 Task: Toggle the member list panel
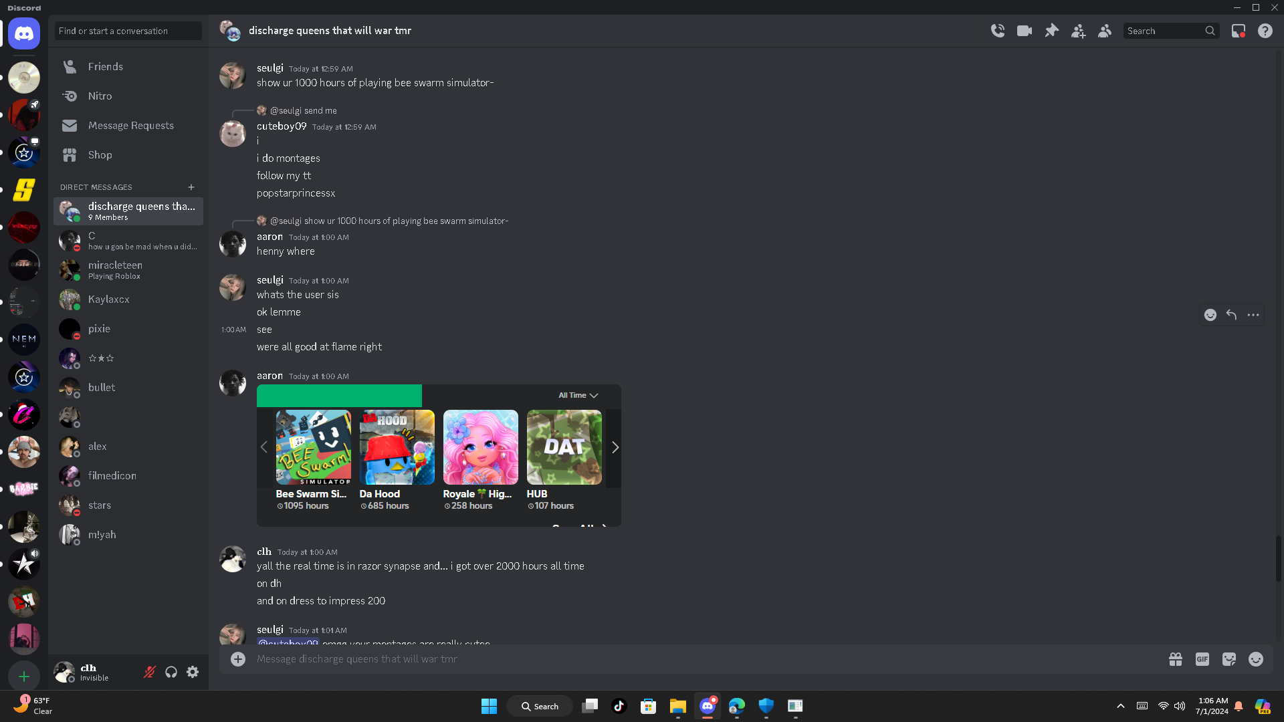1105,31
